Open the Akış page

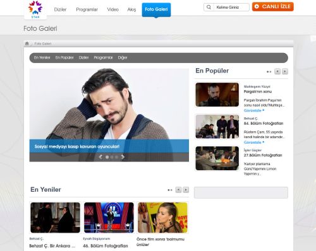pyautogui.click(x=131, y=9)
